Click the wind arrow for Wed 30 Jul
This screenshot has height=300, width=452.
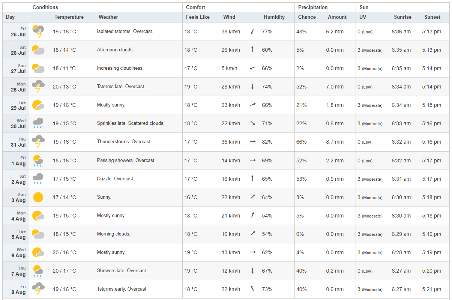252,123
